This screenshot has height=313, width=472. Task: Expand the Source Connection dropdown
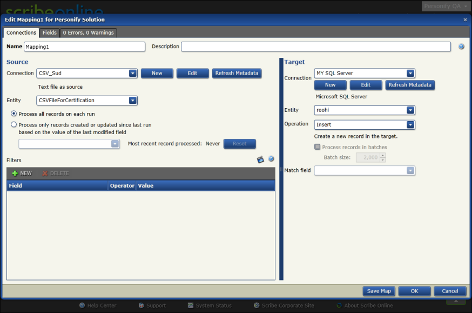click(x=133, y=74)
